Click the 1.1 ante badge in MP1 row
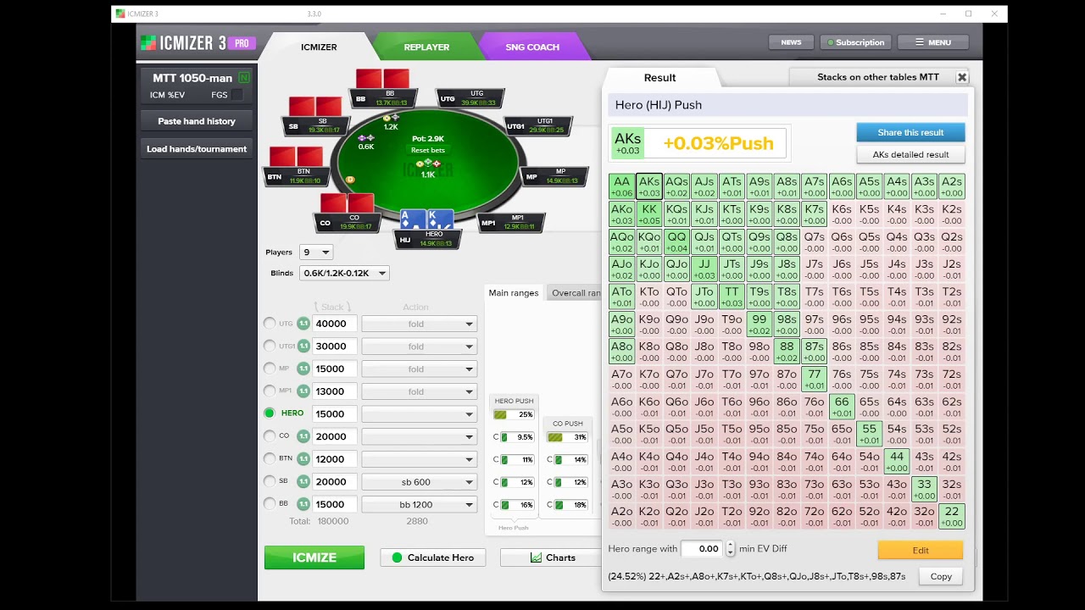The image size is (1085, 610). [x=303, y=391]
